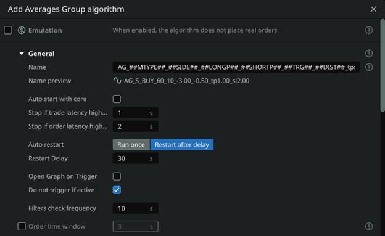The width and height of the screenshot is (385, 236).
Task: Click the General section info icon
Action: click(x=369, y=54)
